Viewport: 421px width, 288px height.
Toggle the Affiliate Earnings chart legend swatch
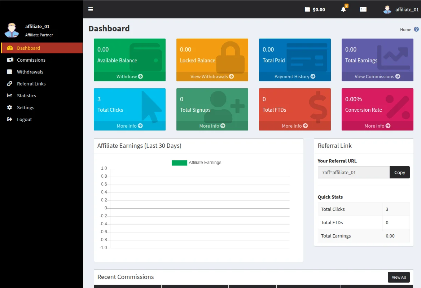(x=179, y=163)
